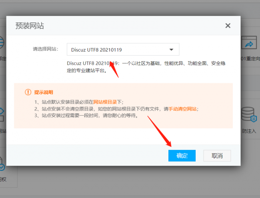Click the orange 网站根目录 link

pyautogui.click(x=105, y=102)
